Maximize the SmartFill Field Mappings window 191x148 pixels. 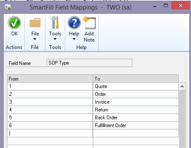pos(166,5)
